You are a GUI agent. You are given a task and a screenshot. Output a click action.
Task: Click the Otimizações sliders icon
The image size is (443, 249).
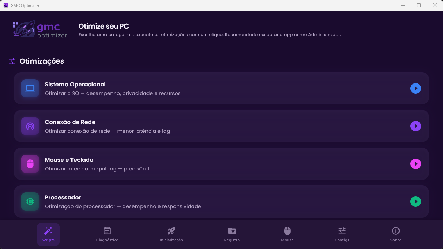tap(12, 61)
